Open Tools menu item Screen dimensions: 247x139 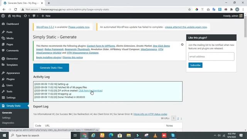click(x=9, y=92)
